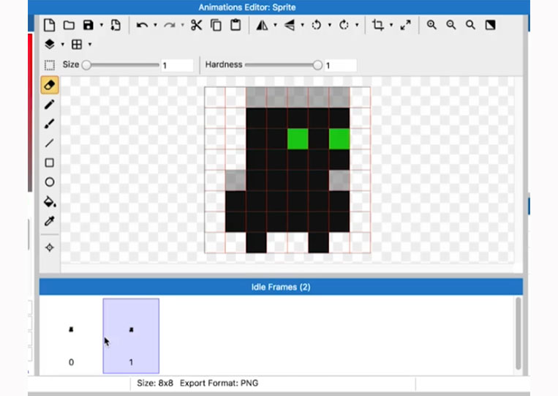Click 'Export Format: PNG' status text
558x396 pixels.
tap(219, 383)
